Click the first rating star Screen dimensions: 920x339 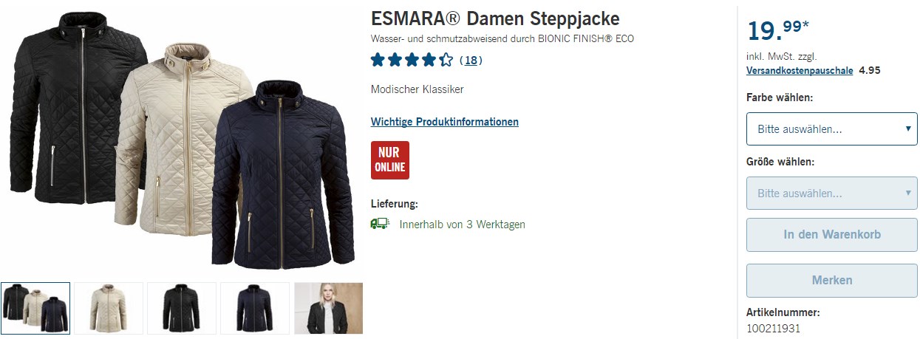(x=378, y=60)
